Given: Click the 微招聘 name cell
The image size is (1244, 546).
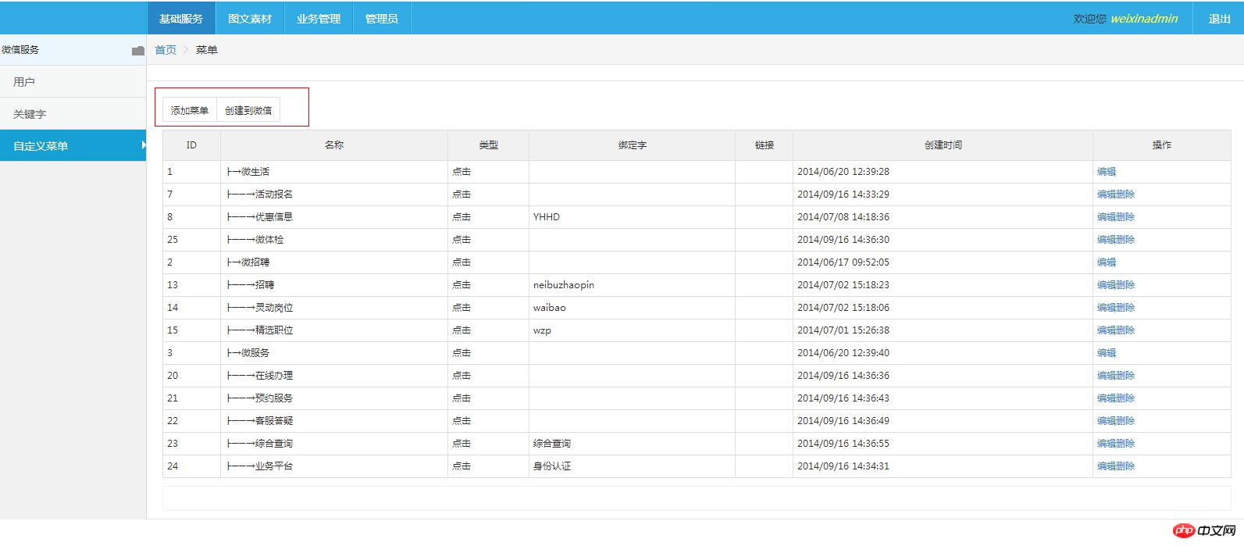Looking at the screenshot, I should pos(334,262).
